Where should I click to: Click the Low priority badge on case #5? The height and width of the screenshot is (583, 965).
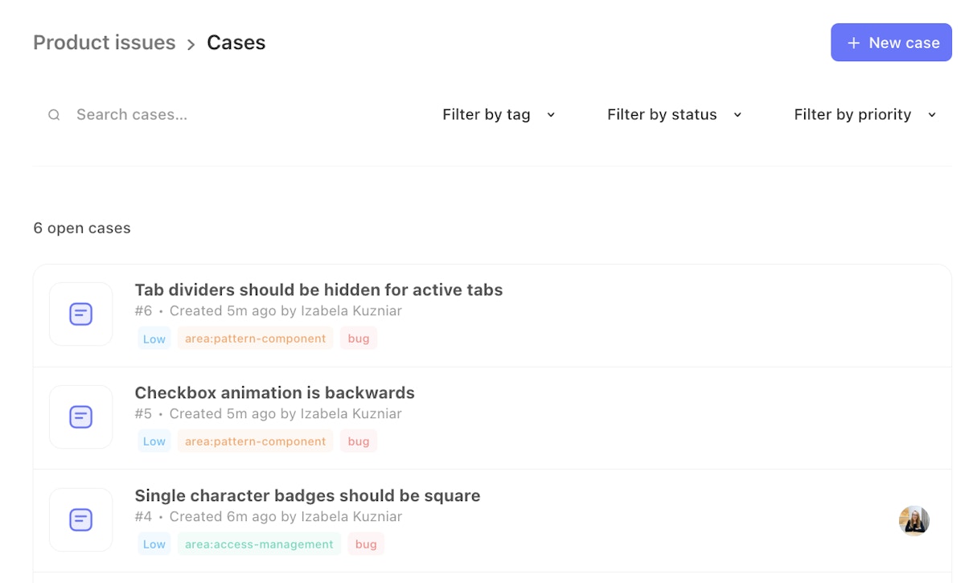pos(154,441)
